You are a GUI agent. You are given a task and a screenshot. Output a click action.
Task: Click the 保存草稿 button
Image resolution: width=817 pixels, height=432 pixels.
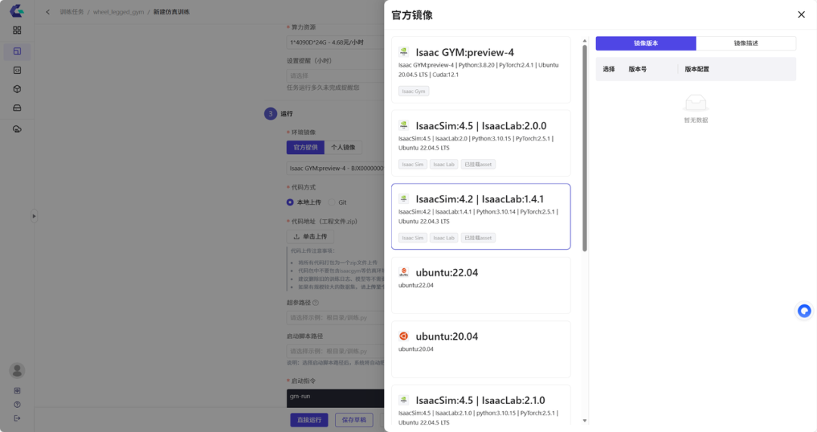354,419
